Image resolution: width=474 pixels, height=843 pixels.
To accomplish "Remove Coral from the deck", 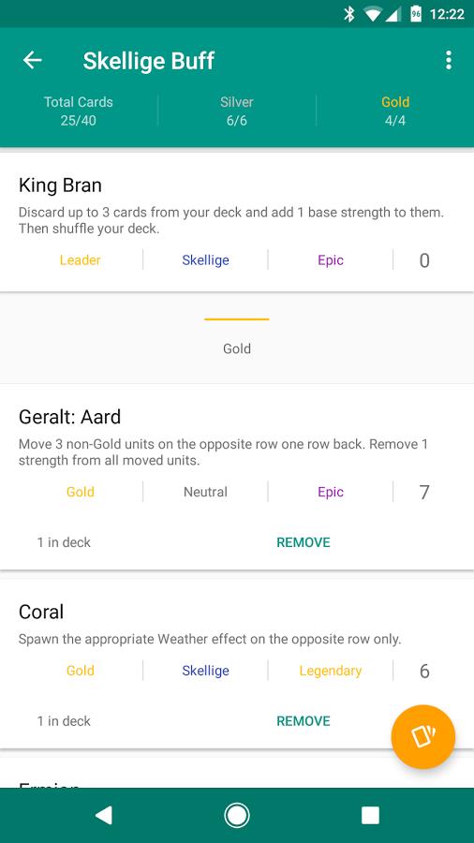I will click(304, 720).
